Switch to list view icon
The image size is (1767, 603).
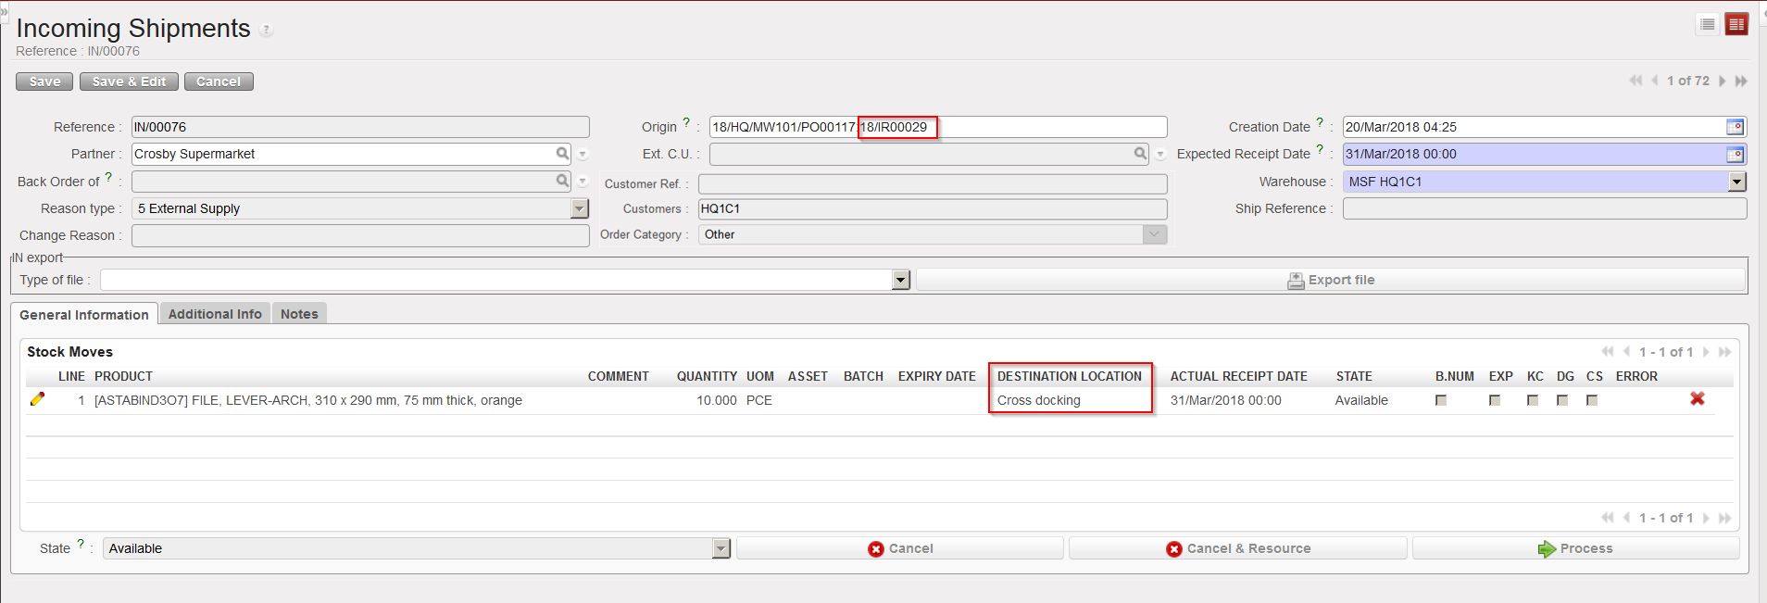coord(1708,25)
